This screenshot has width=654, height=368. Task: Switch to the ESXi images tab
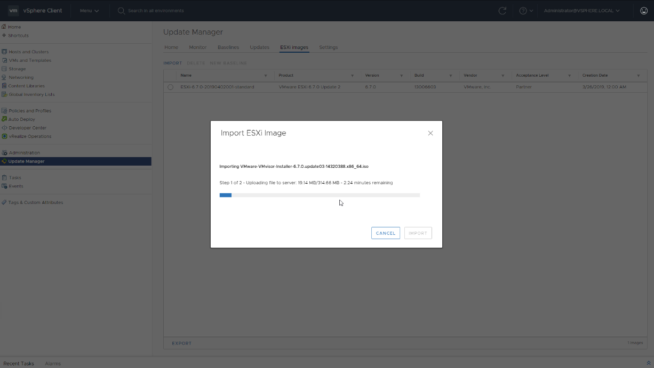[294, 47]
